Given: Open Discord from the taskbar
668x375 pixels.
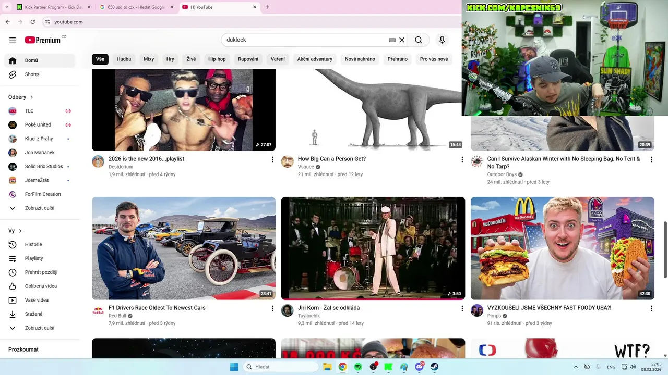Looking at the screenshot, I should (419, 367).
